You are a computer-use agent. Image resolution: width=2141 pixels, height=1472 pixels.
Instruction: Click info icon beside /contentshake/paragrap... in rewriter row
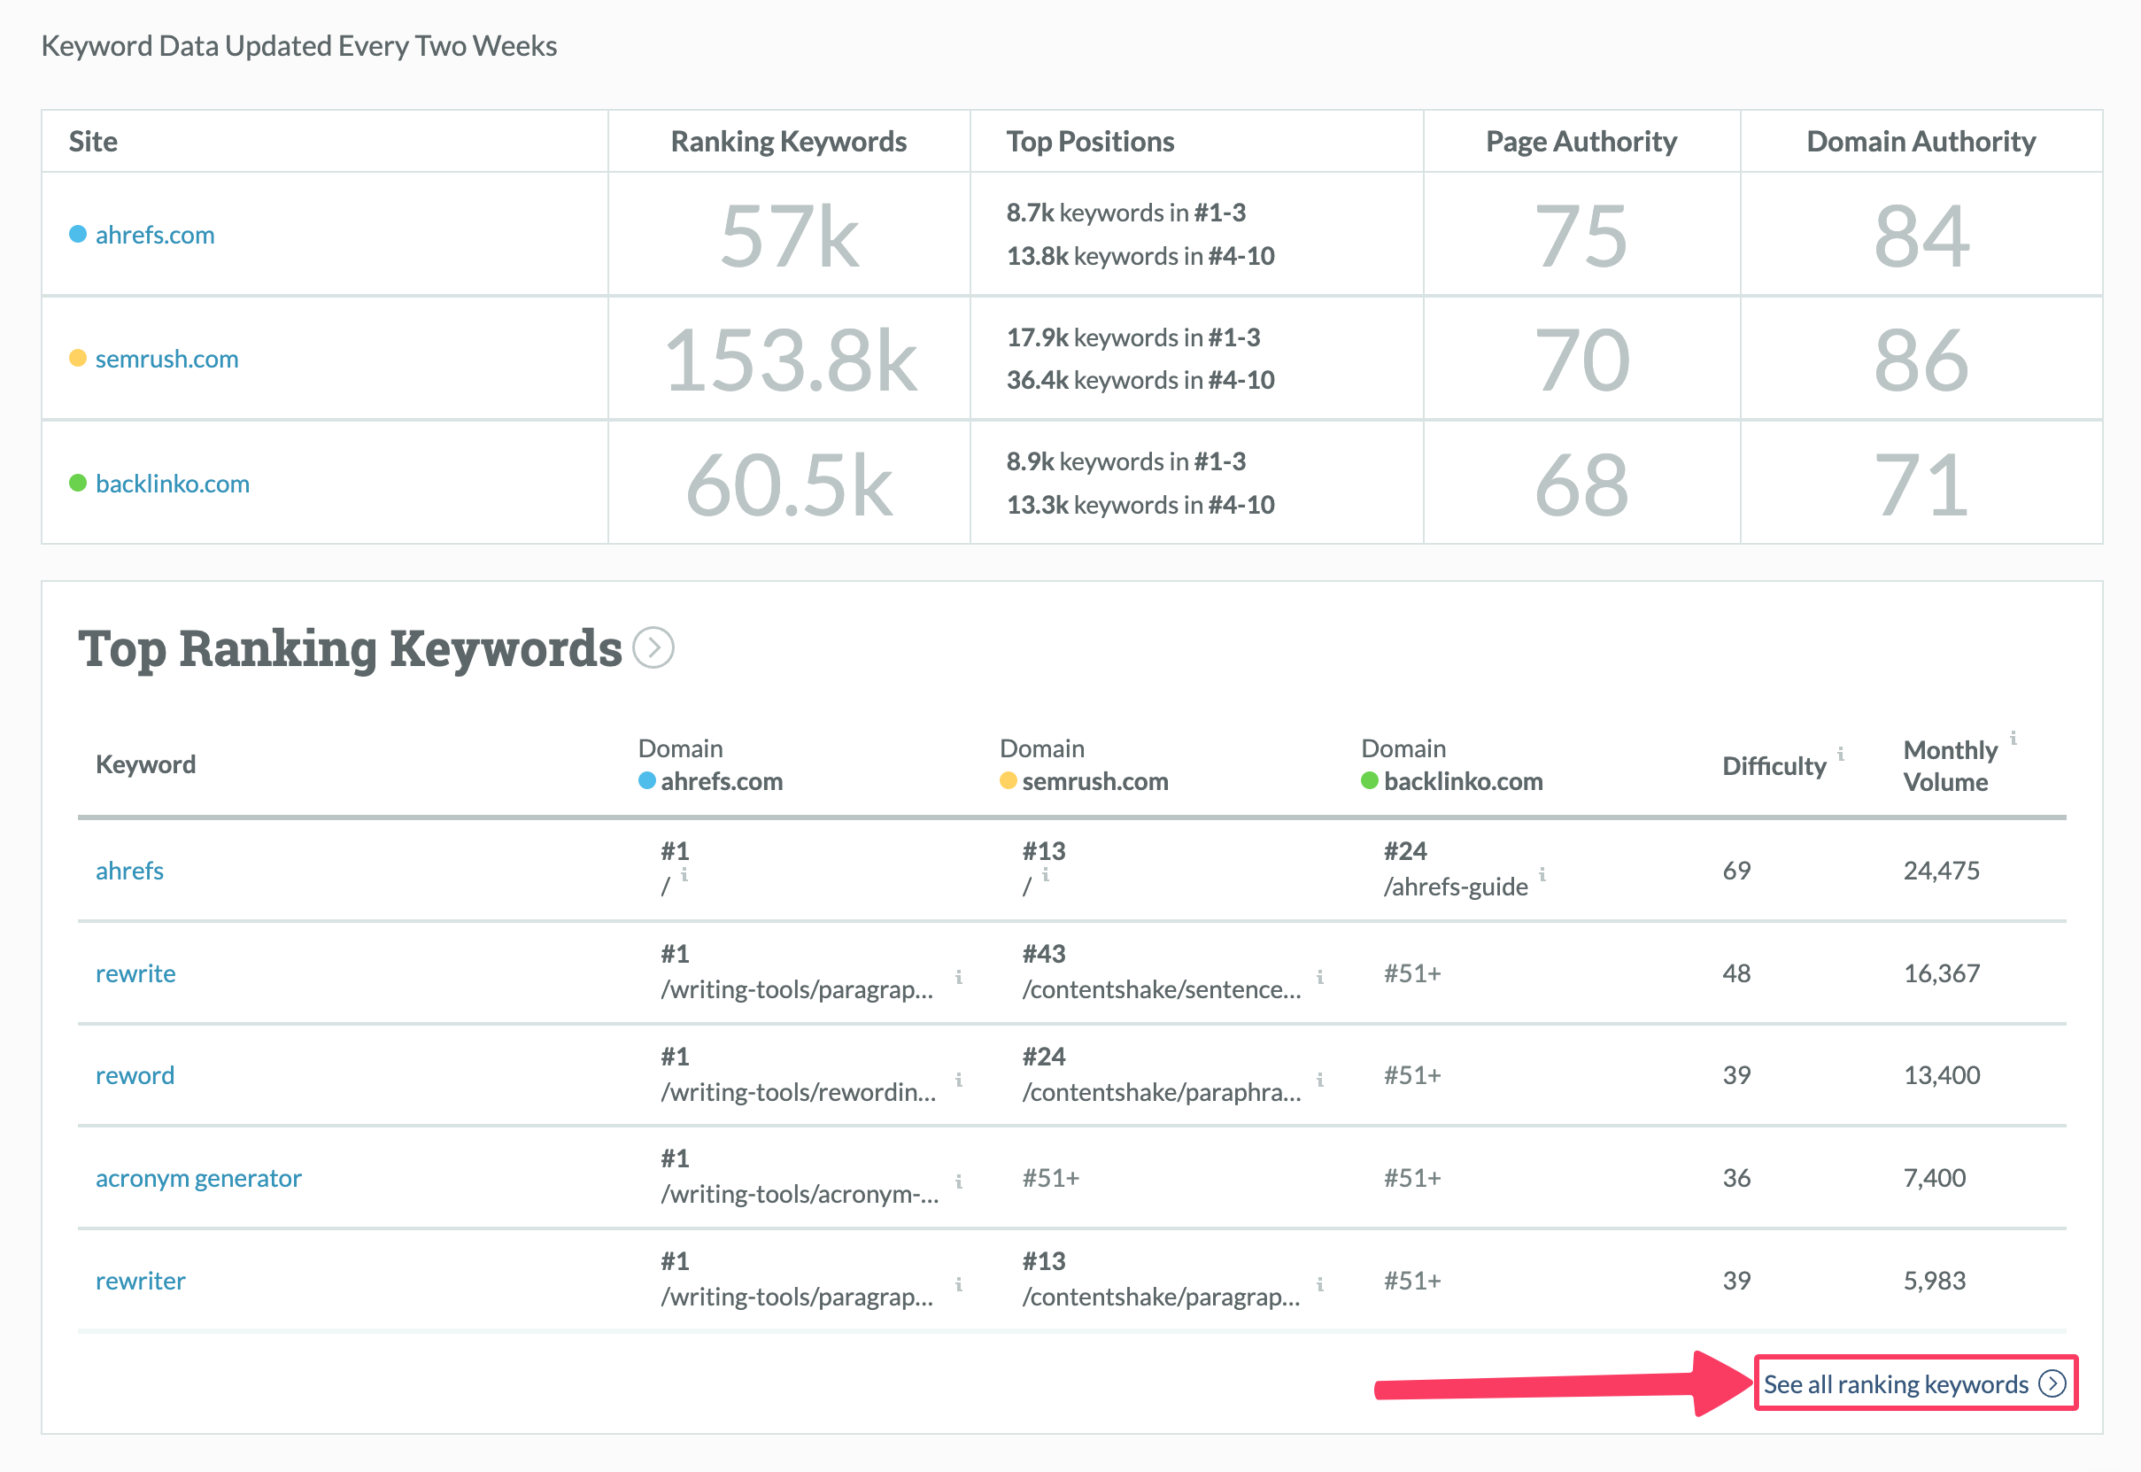[1320, 1284]
